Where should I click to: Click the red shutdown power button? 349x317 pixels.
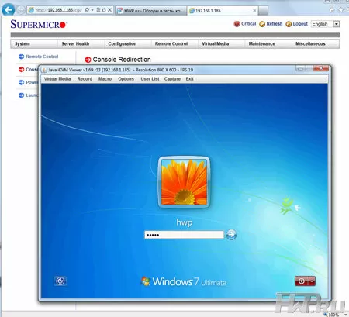tap(302, 281)
